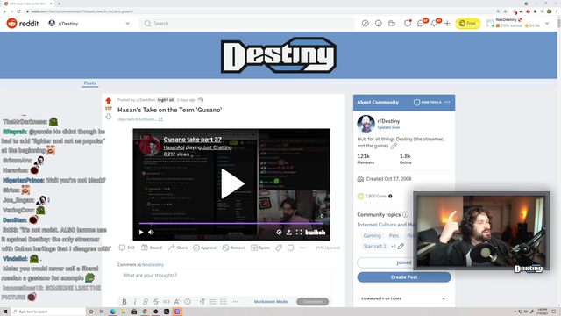Viewport: 561px width, 316px height.
Task: Open video settings gear in player
Action: tap(279, 232)
